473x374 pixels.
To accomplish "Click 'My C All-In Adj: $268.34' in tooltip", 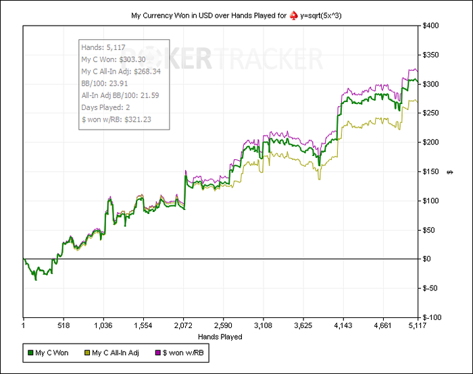I will pyautogui.click(x=121, y=72).
